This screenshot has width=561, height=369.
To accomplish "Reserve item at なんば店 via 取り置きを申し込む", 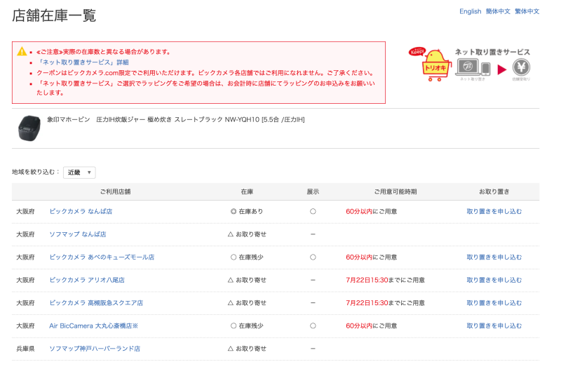I will tap(494, 212).
